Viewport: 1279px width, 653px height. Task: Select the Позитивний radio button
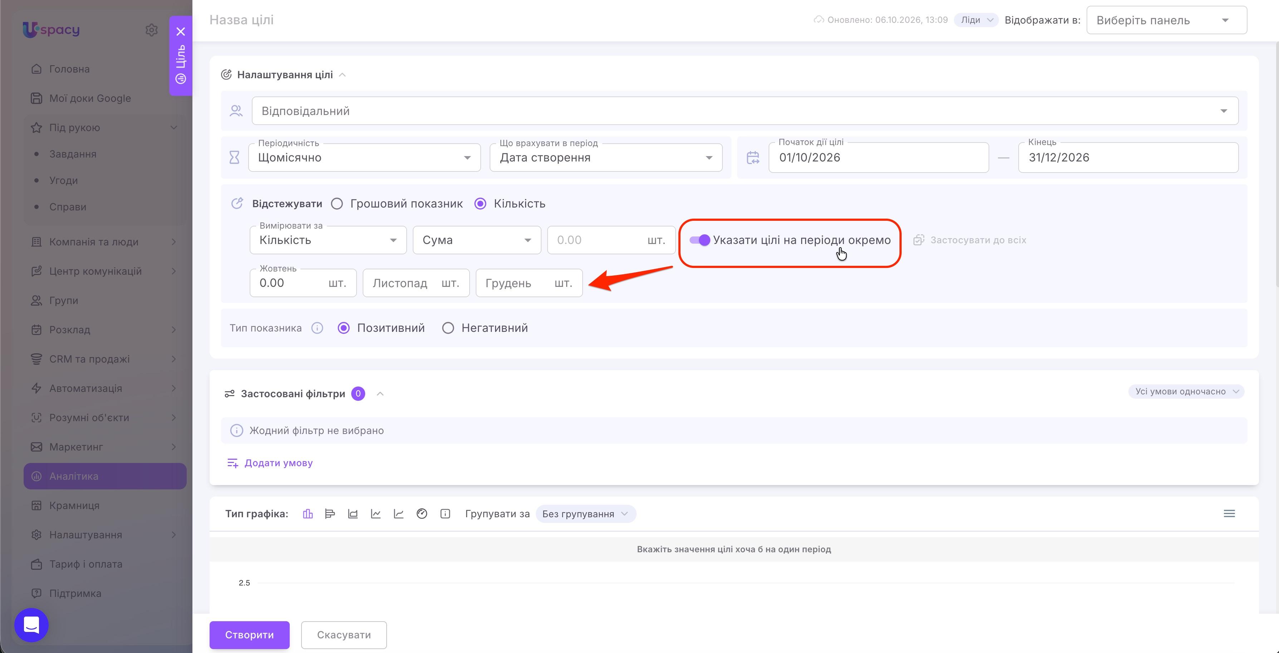tap(344, 328)
